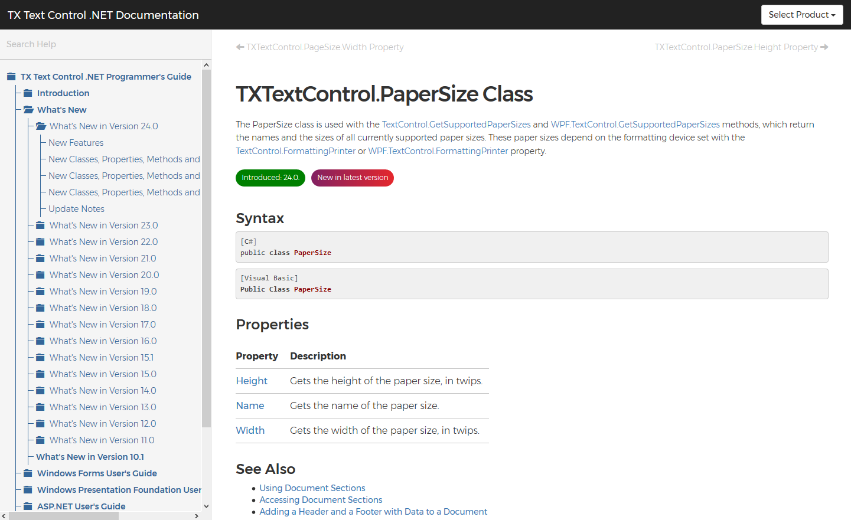Open WPF.TextControl.GetSupportedPaperSizes link
851x520 pixels.
pyautogui.click(x=635, y=125)
